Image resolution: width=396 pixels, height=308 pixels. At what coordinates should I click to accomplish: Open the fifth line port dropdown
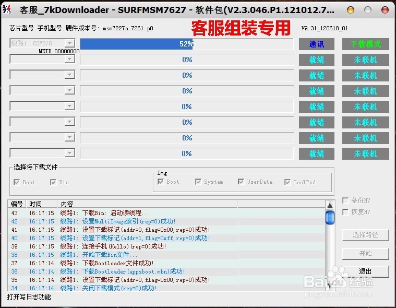70,106
